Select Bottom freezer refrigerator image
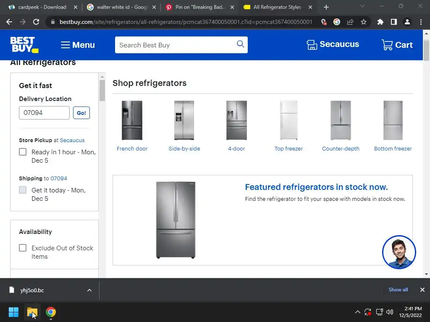430x322 pixels. coord(393,120)
